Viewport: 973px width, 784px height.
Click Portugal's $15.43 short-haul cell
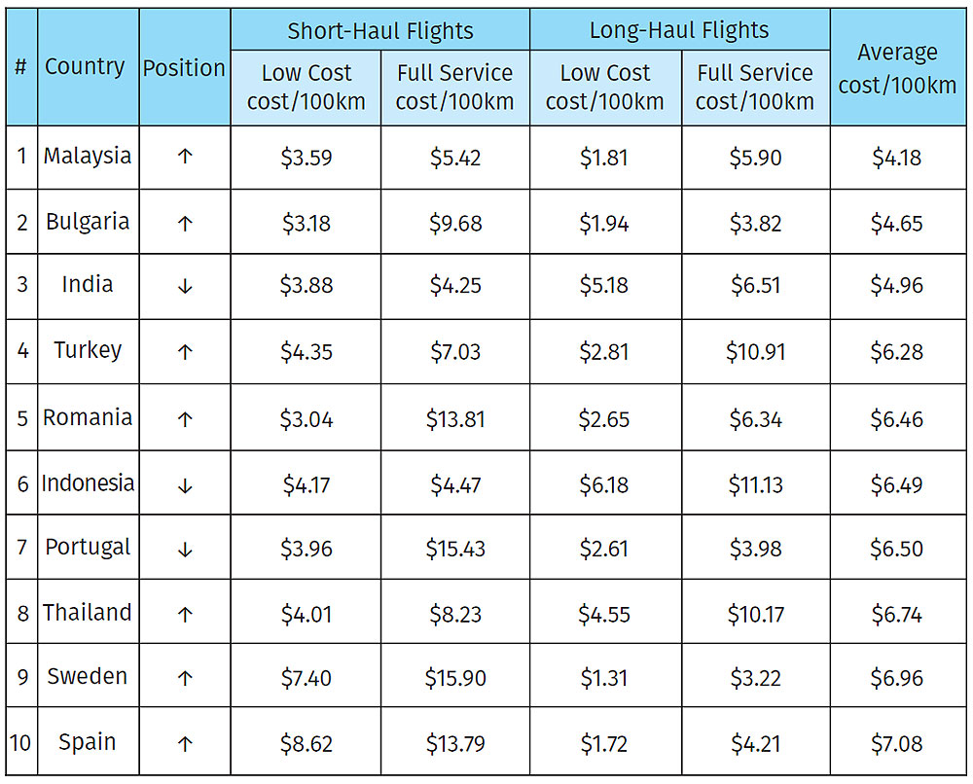click(455, 549)
